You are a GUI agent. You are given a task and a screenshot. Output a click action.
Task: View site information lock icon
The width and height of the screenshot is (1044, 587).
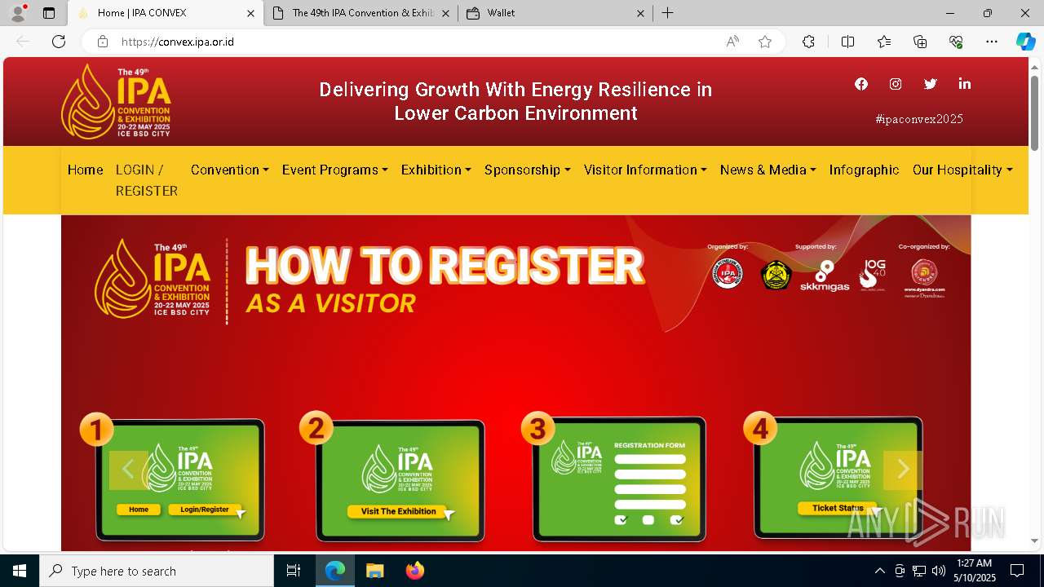[x=103, y=42]
